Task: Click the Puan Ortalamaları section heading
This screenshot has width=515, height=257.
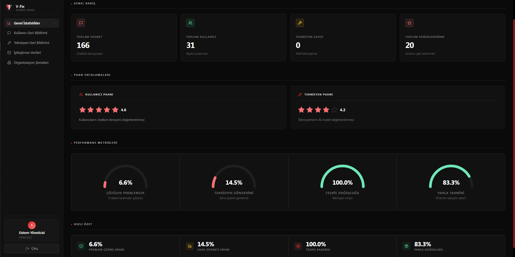Action: point(92,75)
